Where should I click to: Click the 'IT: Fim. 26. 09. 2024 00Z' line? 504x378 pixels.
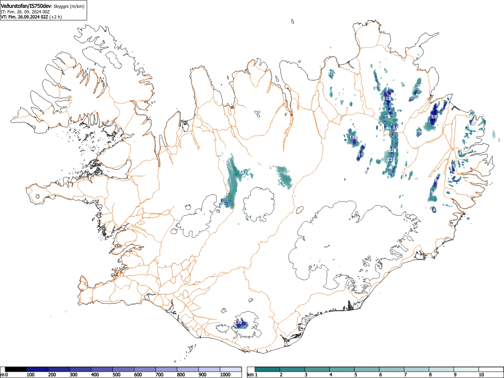click(25, 12)
